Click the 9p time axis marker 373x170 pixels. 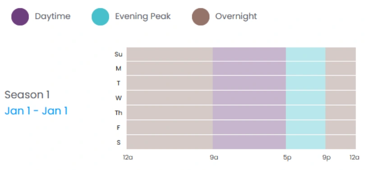tap(327, 157)
